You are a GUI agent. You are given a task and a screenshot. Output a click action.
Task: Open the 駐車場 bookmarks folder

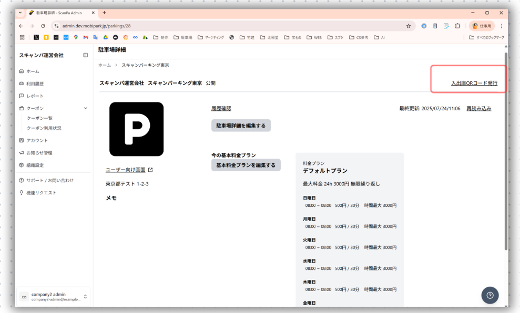click(183, 37)
